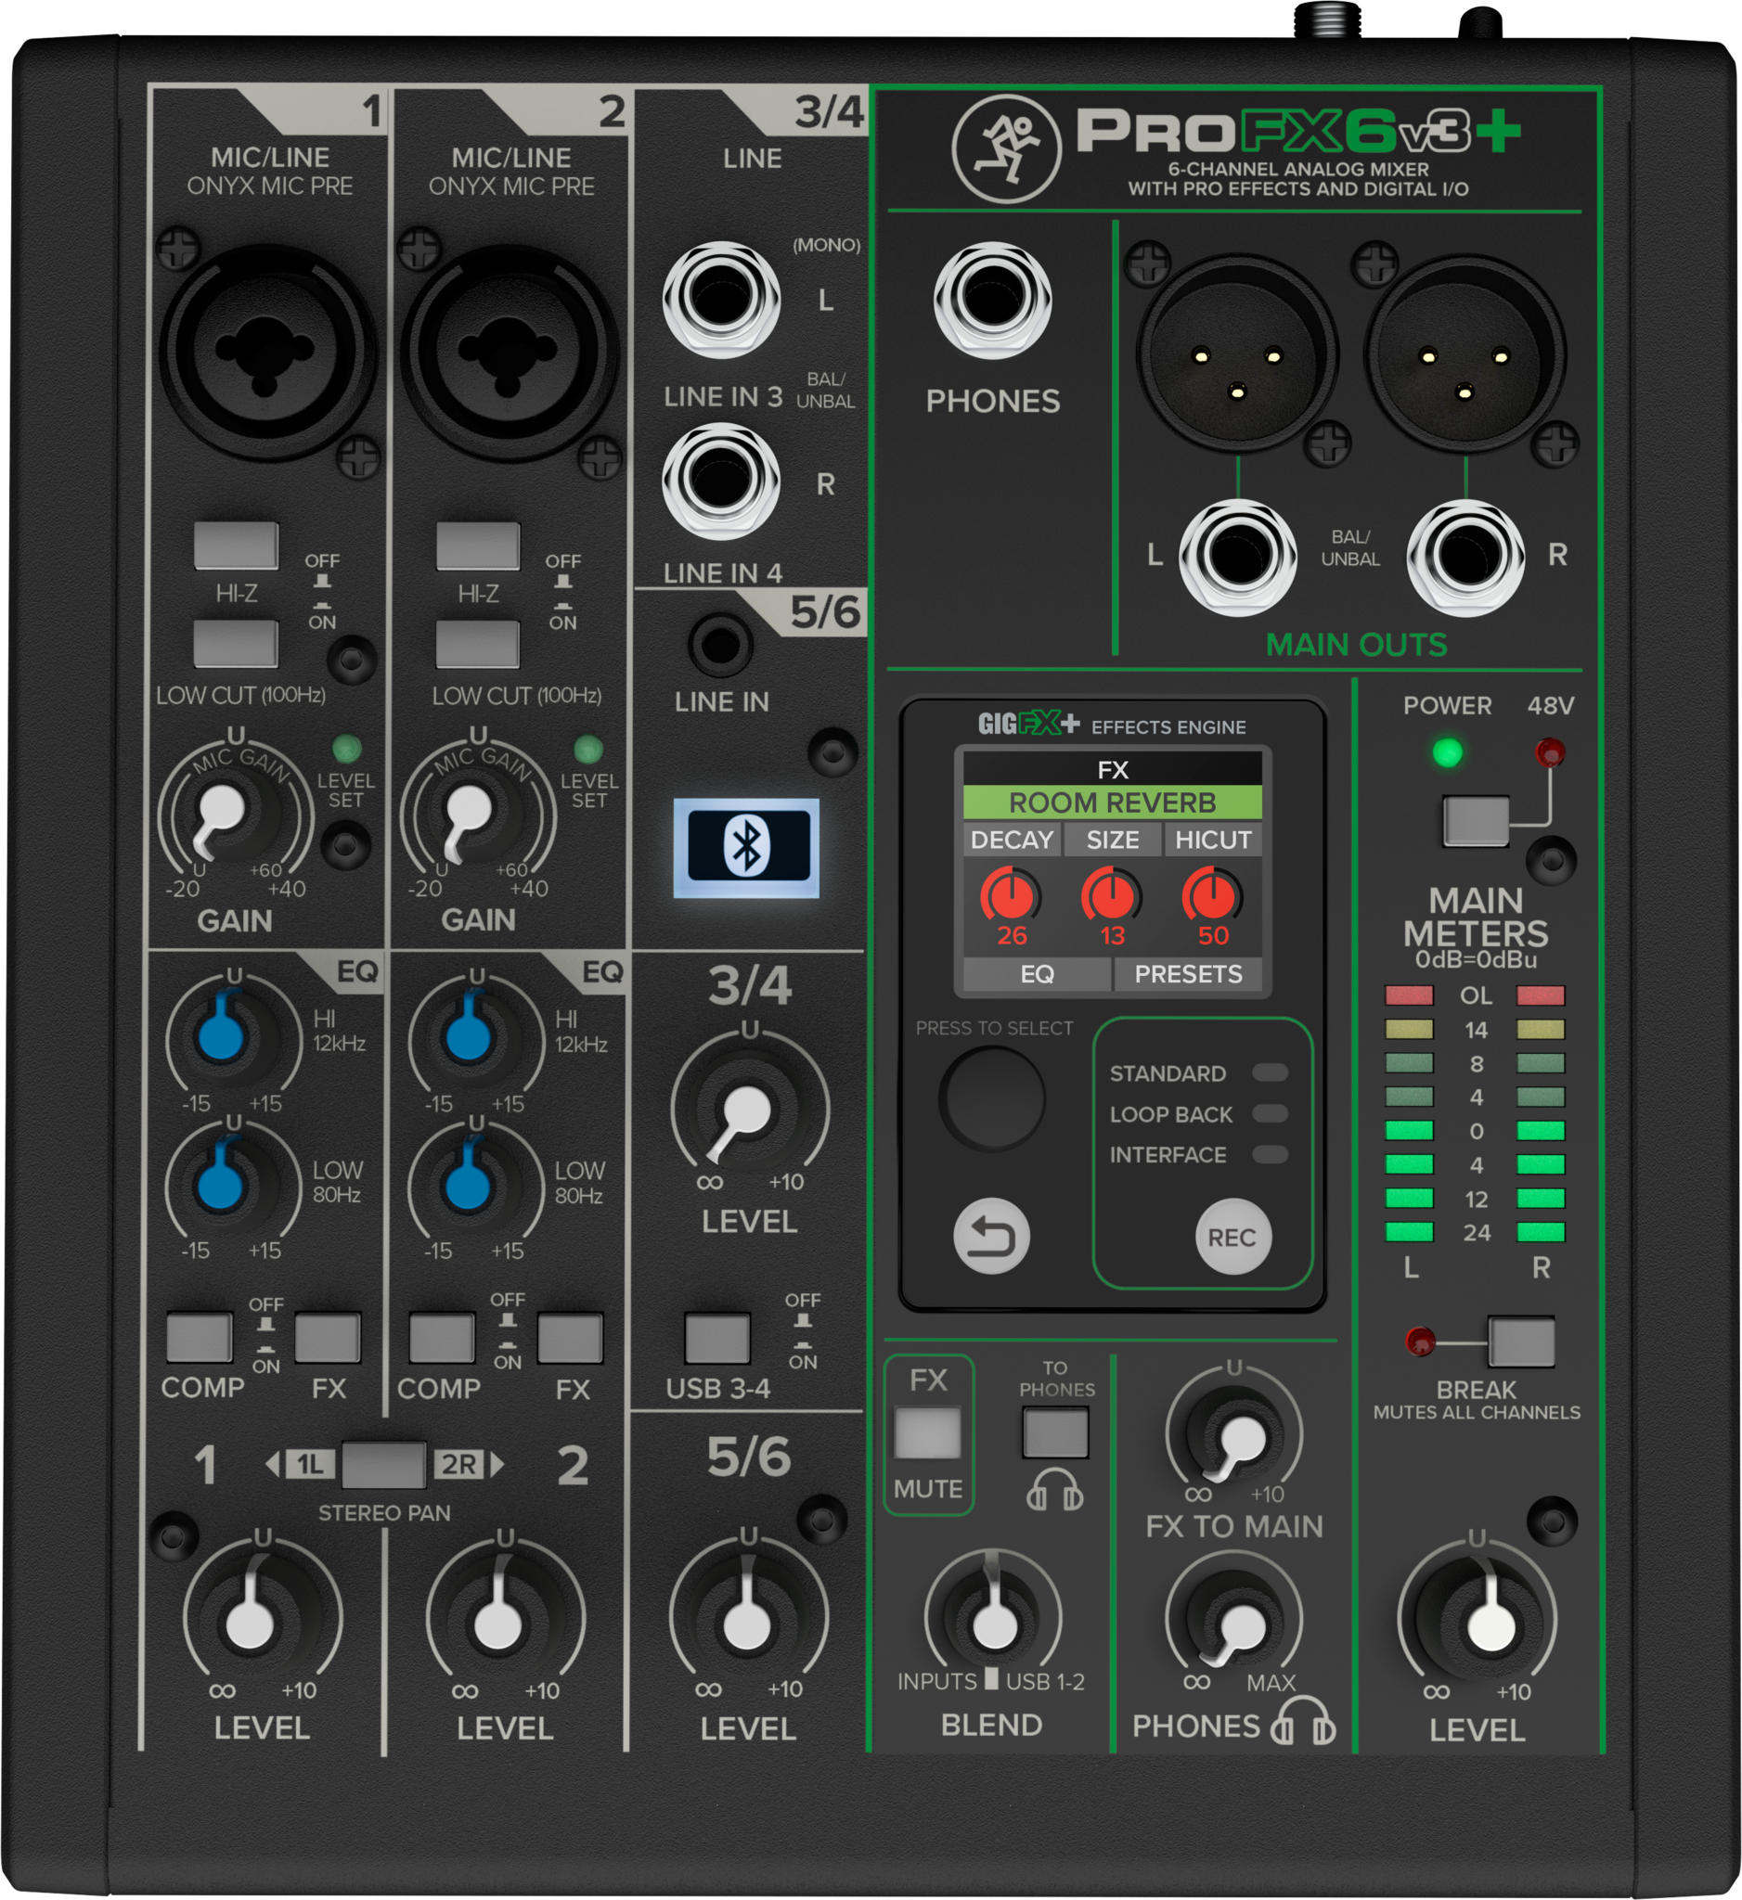Open the Bluetooth pairing control
The height and width of the screenshot is (1900, 1742).
point(749,846)
